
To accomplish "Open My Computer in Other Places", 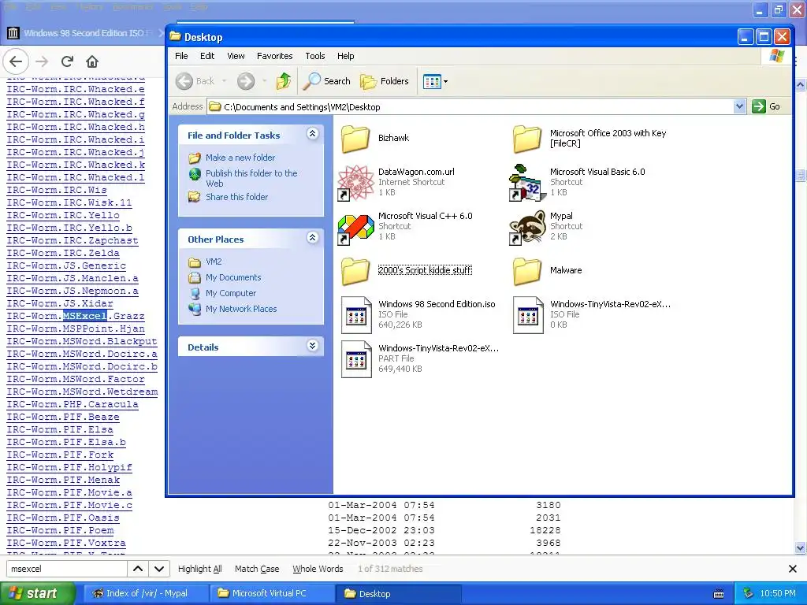I will coord(231,293).
